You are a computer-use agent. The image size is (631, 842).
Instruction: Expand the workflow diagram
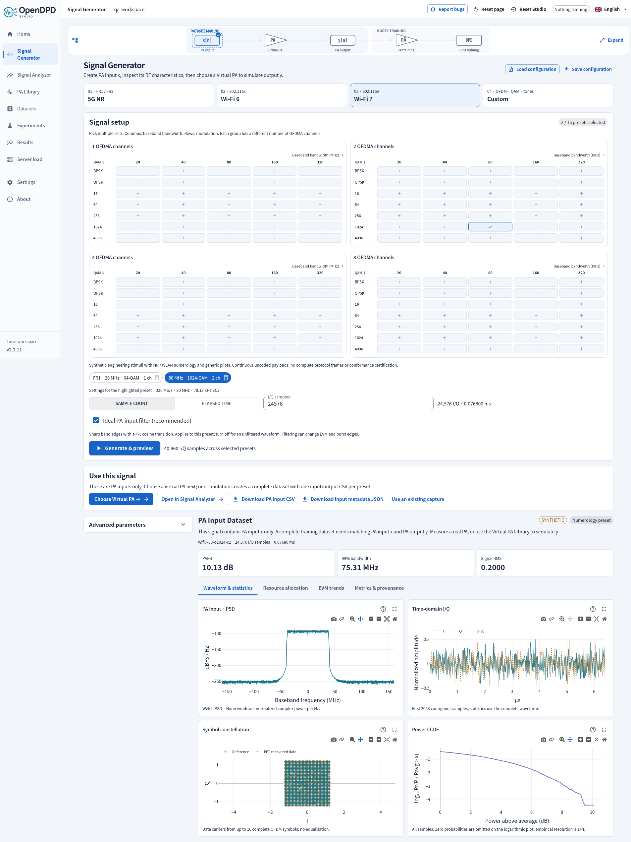click(611, 40)
